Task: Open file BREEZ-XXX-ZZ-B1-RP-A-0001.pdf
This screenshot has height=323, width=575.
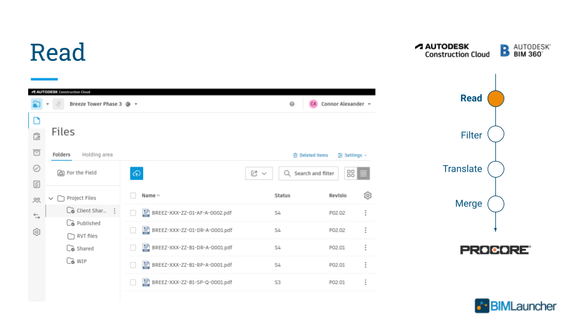Action: (192, 265)
